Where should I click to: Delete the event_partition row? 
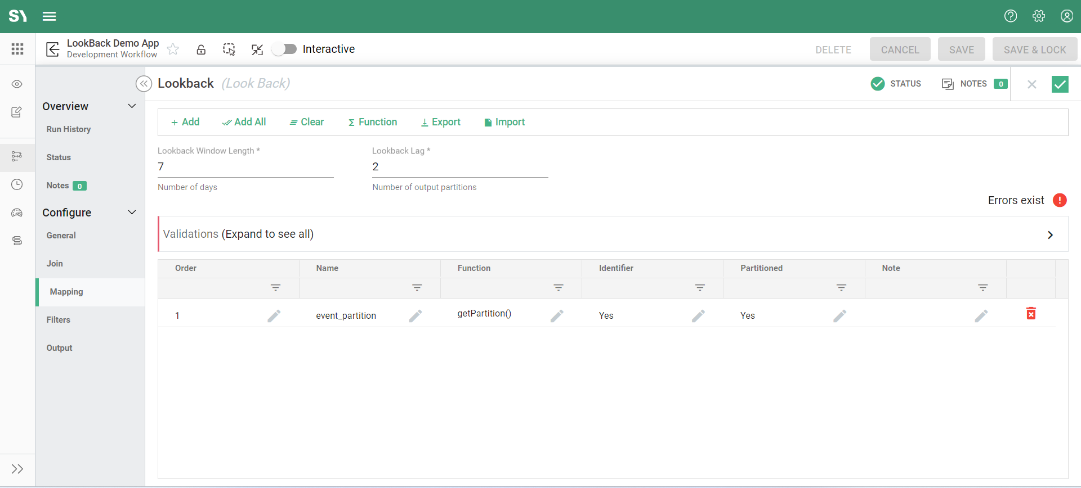click(x=1031, y=314)
